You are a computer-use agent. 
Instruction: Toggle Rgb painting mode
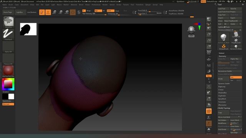(x=98, y=11)
